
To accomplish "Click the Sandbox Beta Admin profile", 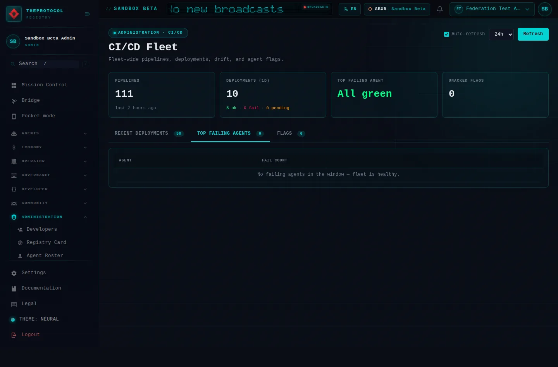I will click(x=49, y=41).
